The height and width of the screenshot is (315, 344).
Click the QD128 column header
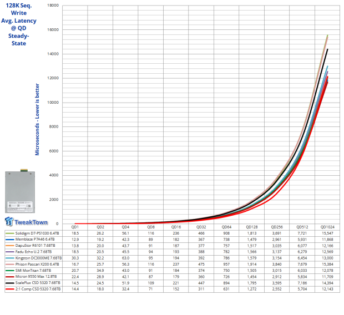[251, 227]
